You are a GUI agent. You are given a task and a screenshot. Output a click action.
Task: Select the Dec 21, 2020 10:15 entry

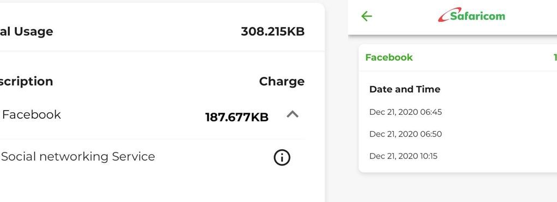tap(403, 156)
